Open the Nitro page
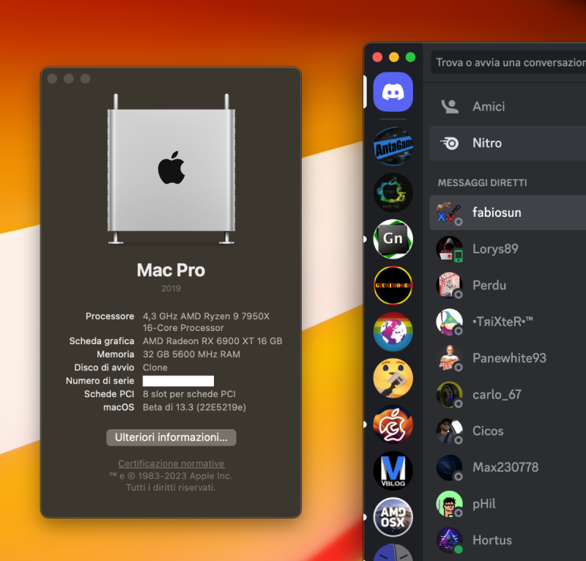 (x=508, y=143)
